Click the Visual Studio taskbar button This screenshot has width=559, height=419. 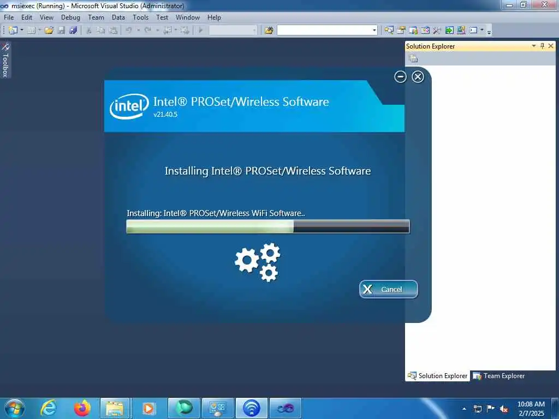click(285, 408)
